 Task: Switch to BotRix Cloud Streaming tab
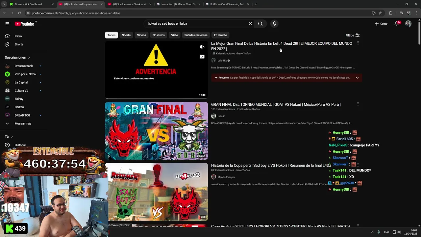pos(227,4)
